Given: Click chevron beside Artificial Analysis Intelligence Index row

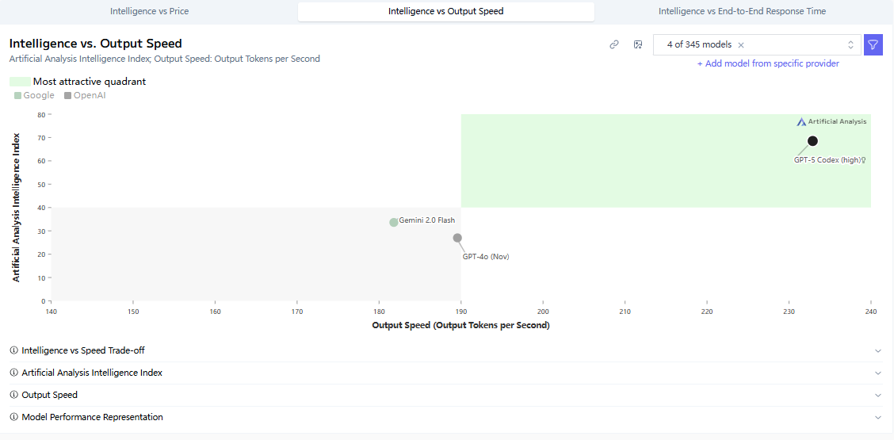Looking at the screenshot, I should [878, 373].
